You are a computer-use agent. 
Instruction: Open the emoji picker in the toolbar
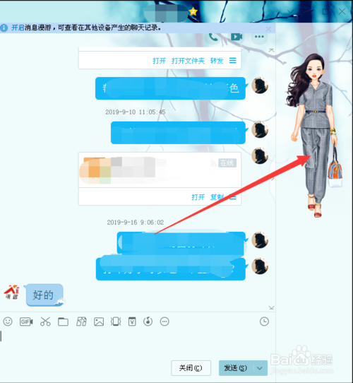pyautogui.click(x=8, y=322)
